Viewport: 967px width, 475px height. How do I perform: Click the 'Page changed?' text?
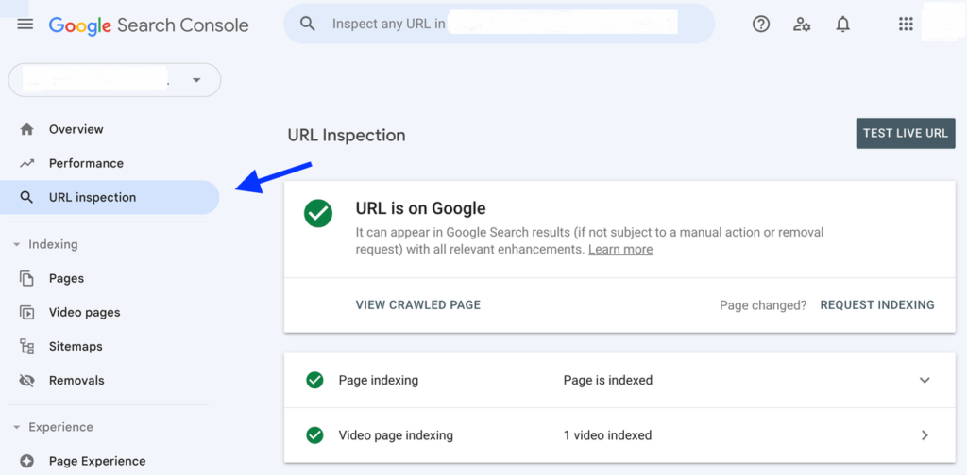point(763,305)
